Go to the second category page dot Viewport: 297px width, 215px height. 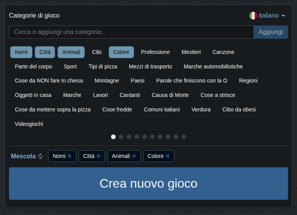pyautogui.click(x=121, y=137)
